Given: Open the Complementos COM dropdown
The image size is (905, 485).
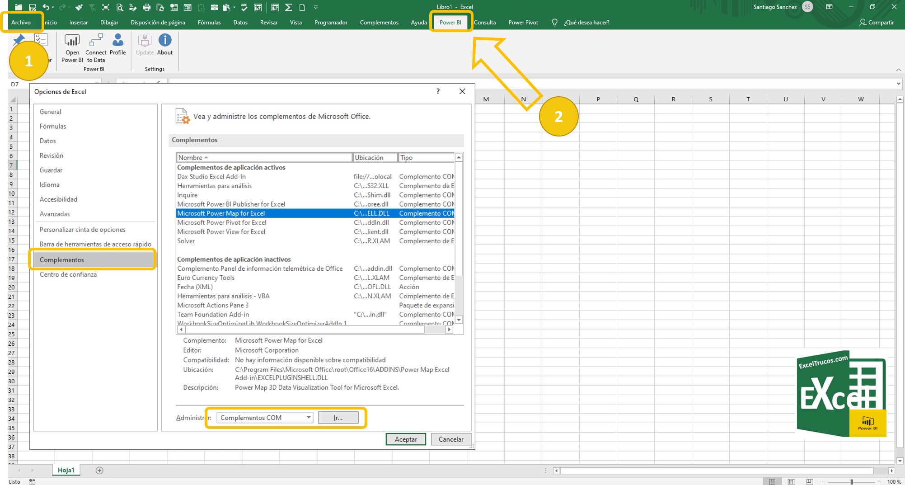Looking at the screenshot, I should (263, 417).
